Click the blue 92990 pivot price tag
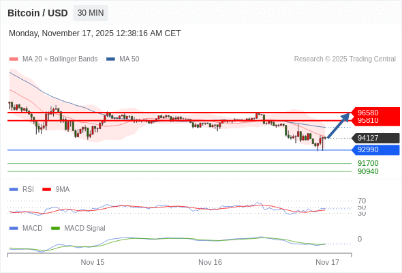This screenshot has height=273, width=402. coord(375,149)
